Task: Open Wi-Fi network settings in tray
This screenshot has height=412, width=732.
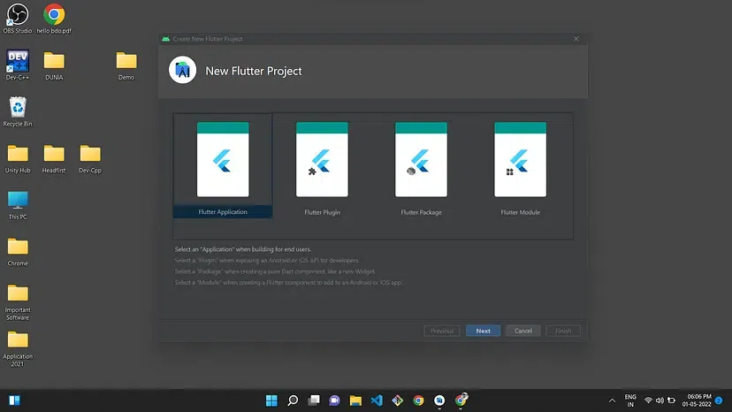Action: 648,401
